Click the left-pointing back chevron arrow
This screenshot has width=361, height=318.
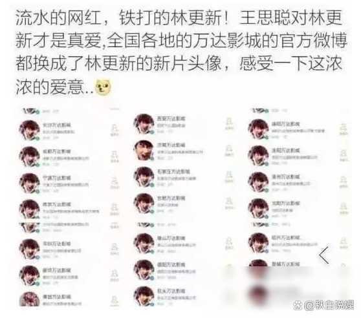tap(324, 255)
